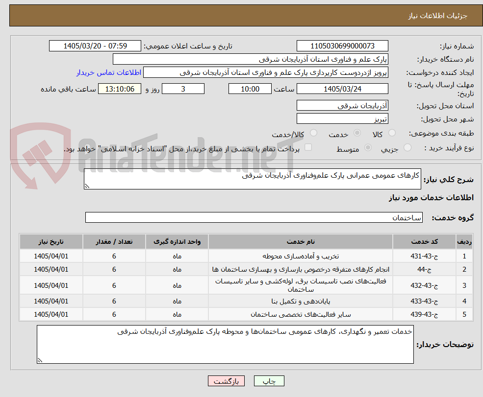Click the چاپ print button
This screenshot has height=397, width=483.
coord(269,381)
